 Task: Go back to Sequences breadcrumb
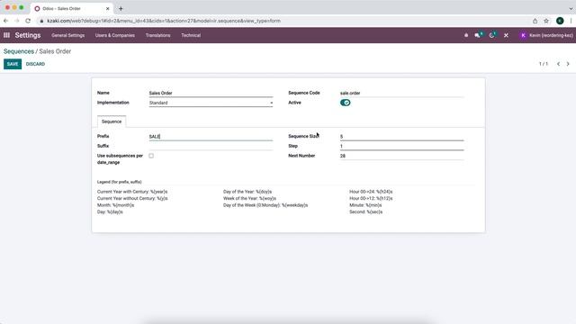(x=19, y=51)
